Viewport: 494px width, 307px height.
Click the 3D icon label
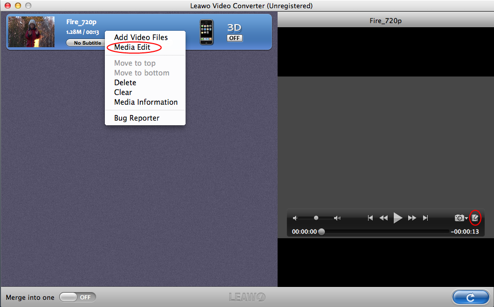(x=234, y=28)
